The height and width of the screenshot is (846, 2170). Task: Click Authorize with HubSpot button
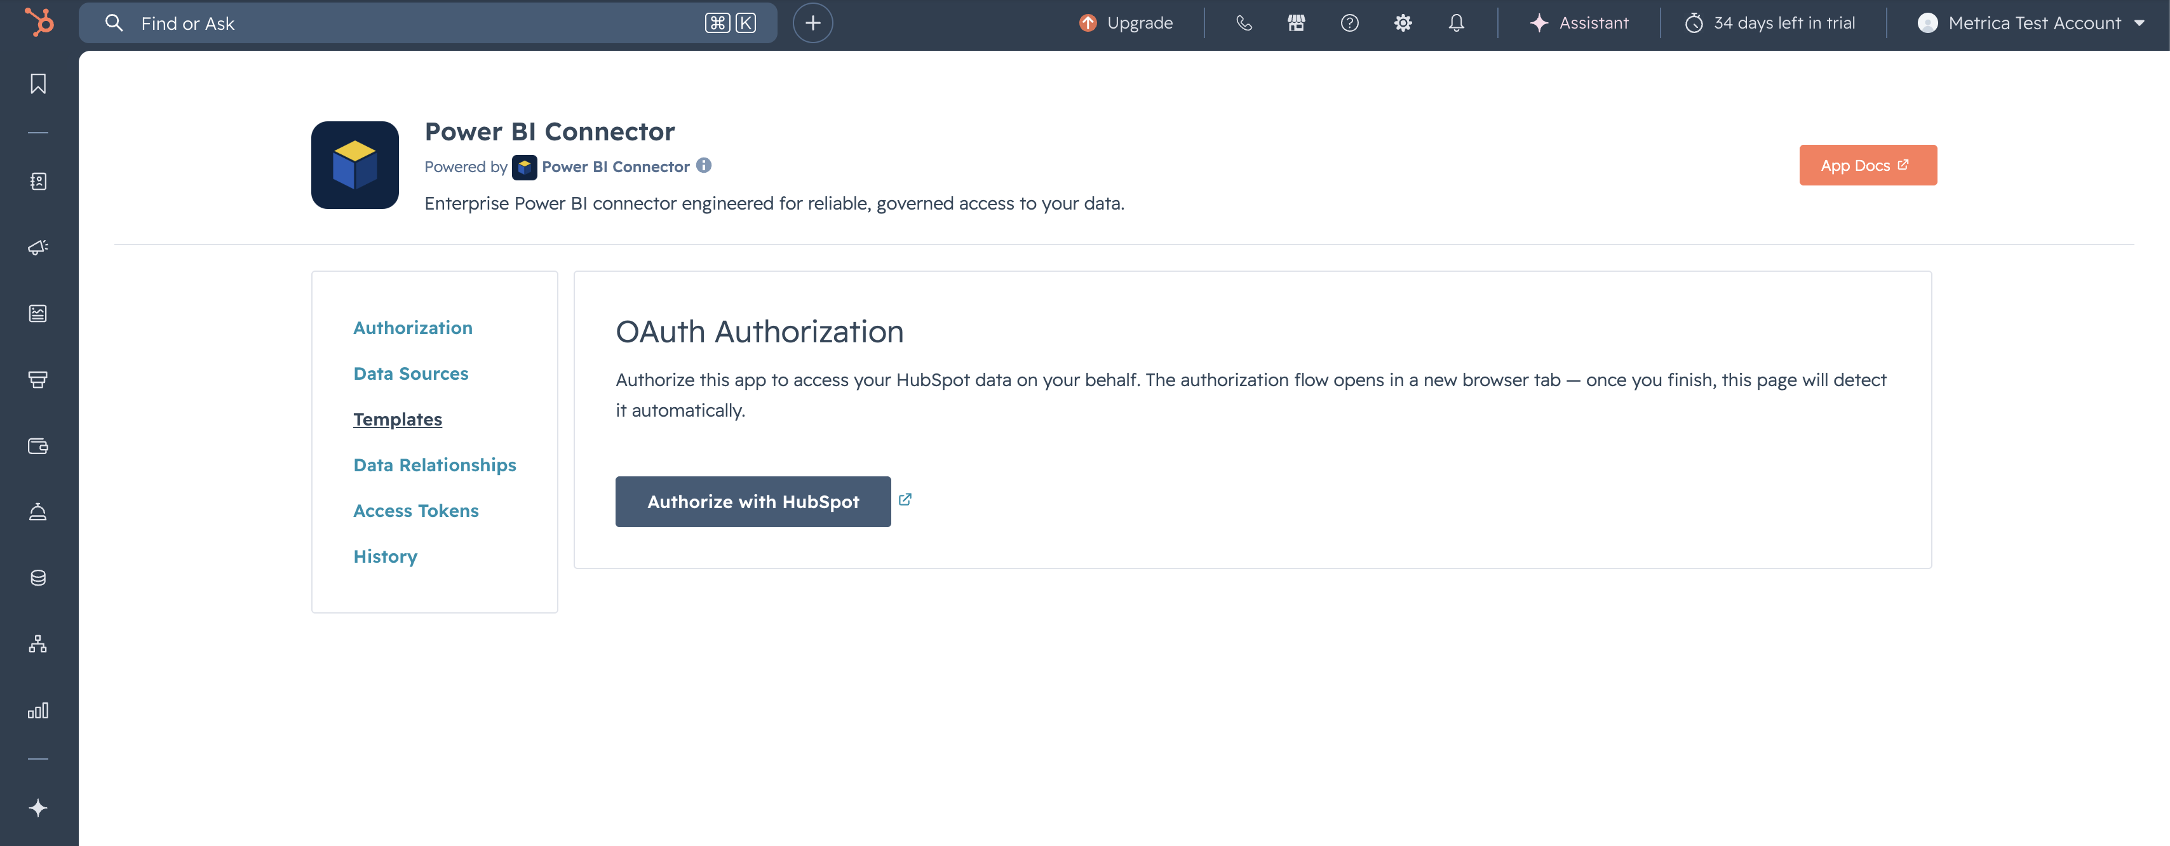(x=752, y=501)
